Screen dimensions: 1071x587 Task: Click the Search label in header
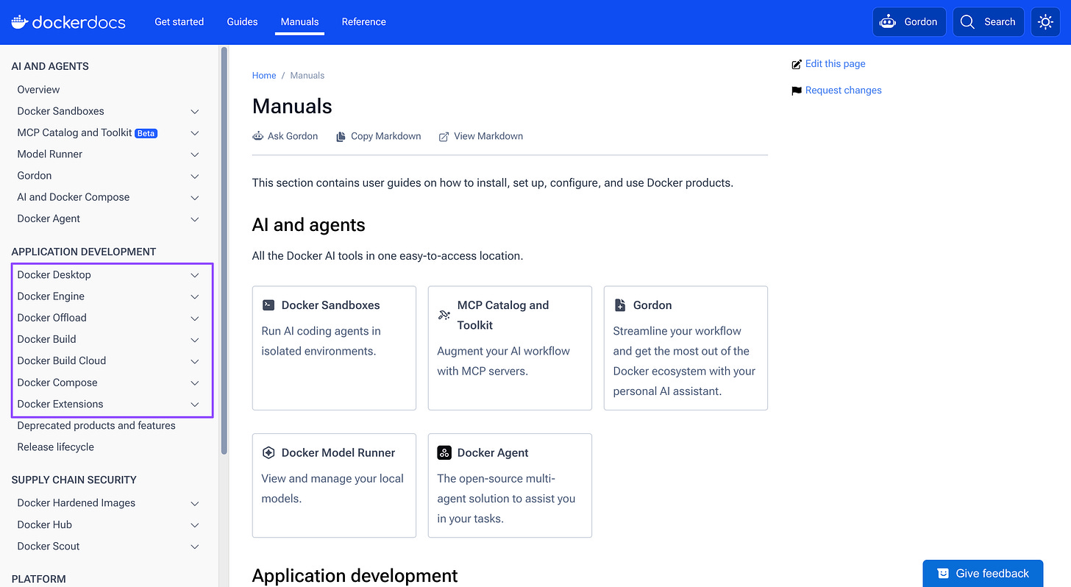pyautogui.click(x=999, y=22)
